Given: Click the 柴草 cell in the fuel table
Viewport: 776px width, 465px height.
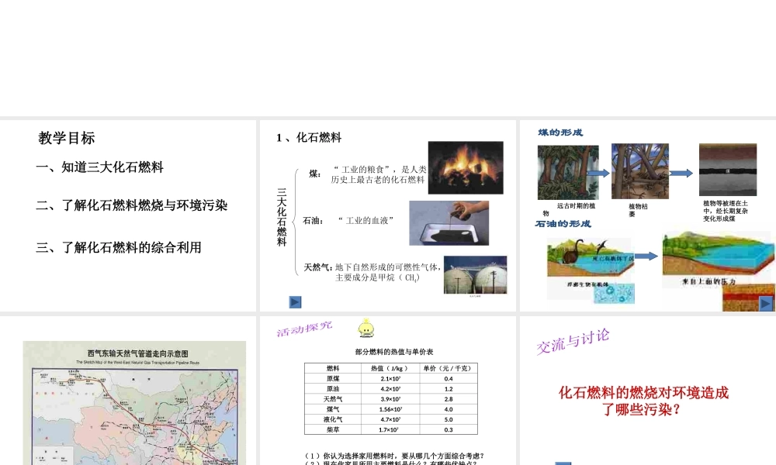Looking at the screenshot, I should pyautogui.click(x=333, y=429).
